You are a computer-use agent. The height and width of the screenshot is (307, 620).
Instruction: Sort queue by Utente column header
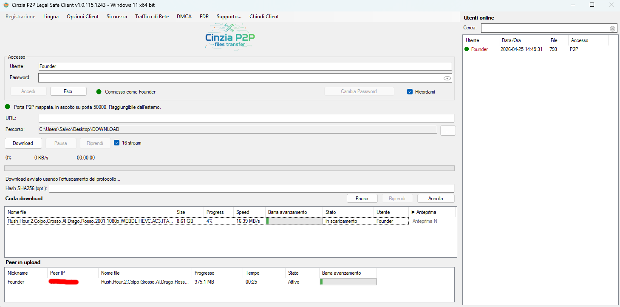(392, 212)
